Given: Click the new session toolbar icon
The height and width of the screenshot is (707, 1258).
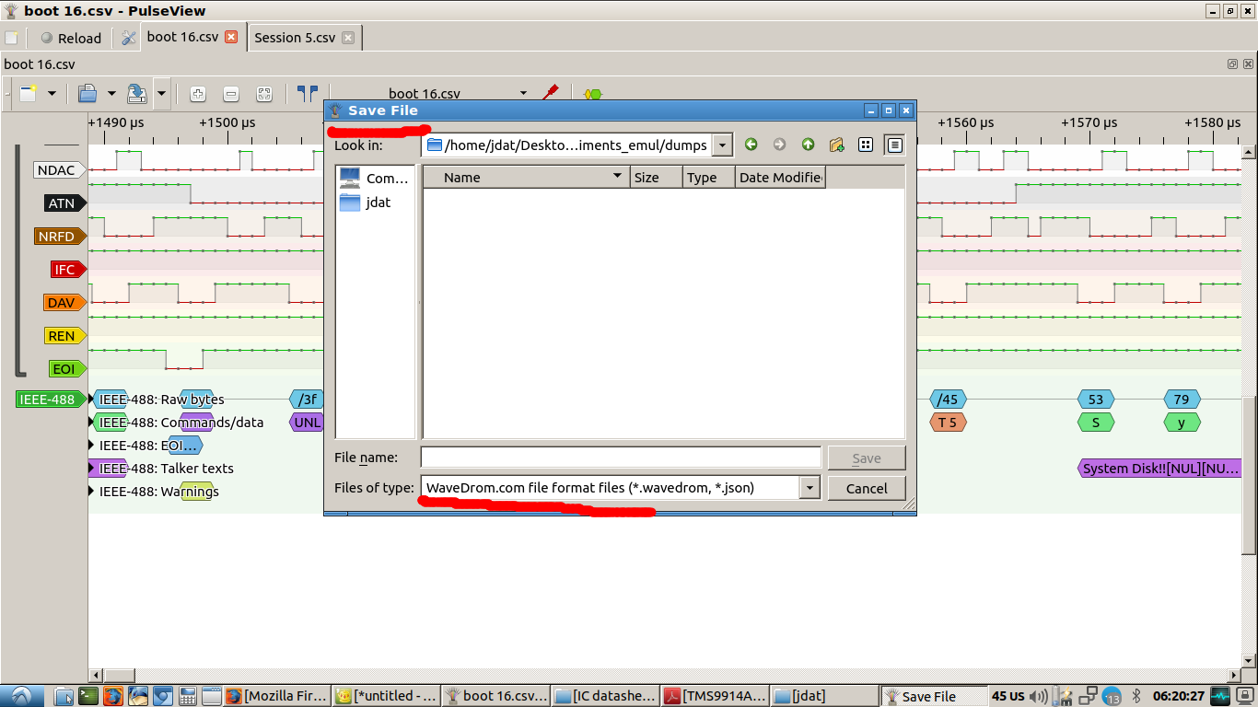Looking at the screenshot, I should coord(29,94).
